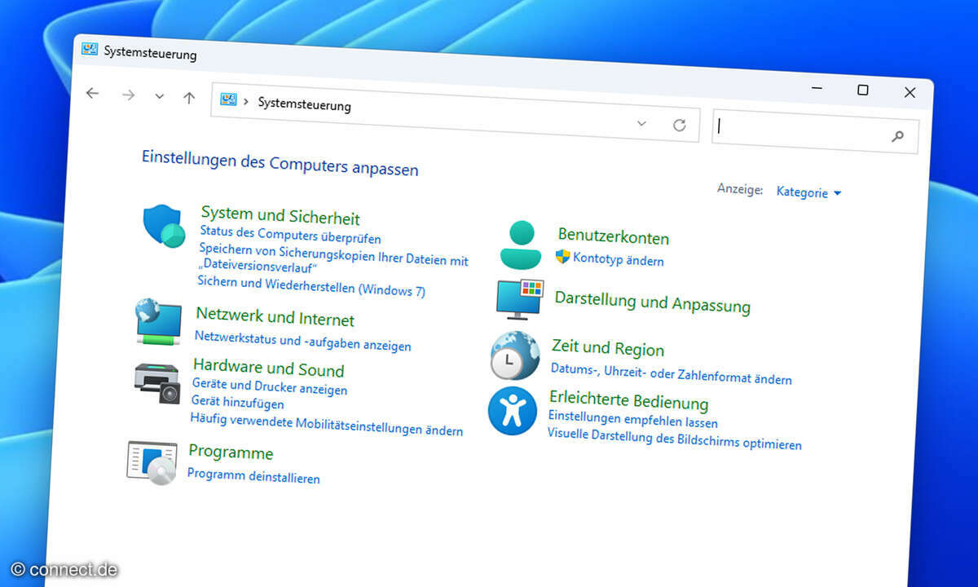The width and height of the screenshot is (978, 587).
Task: Click the Systemsteuerung title bar icon
Action: [90, 49]
